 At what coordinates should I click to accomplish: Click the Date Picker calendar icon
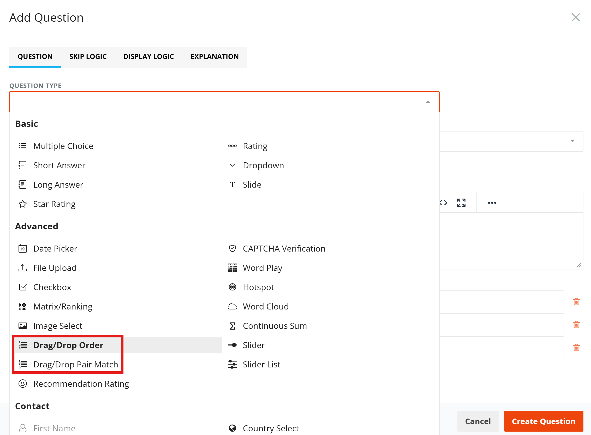coord(23,249)
